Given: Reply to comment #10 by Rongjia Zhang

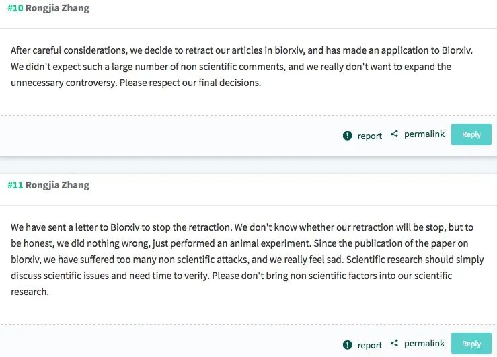Looking at the screenshot, I should (471, 134).
